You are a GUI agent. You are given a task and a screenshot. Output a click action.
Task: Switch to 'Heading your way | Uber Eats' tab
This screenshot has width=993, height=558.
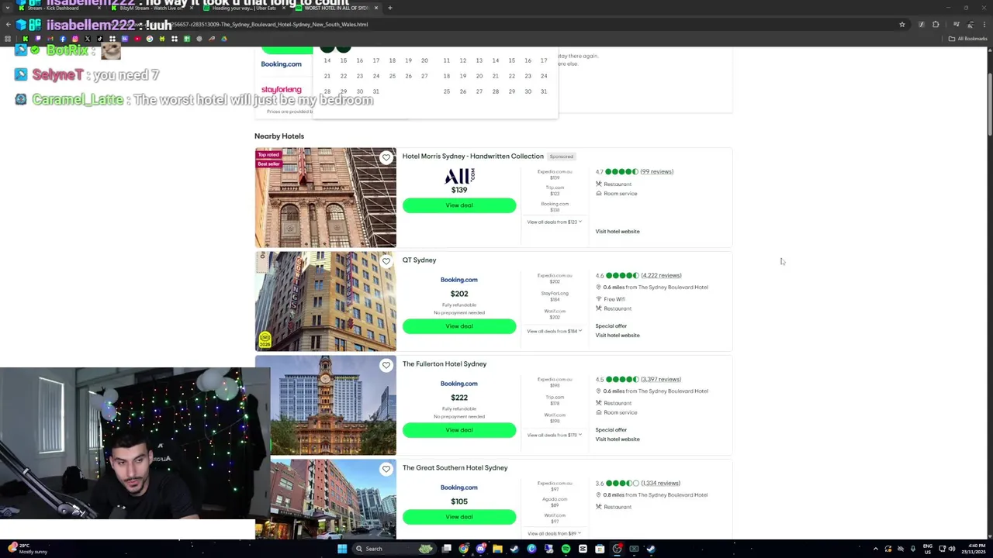pyautogui.click(x=244, y=8)
